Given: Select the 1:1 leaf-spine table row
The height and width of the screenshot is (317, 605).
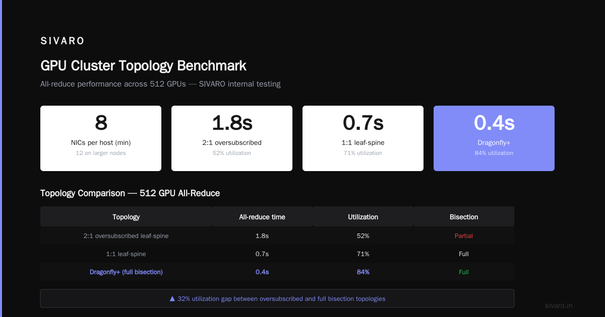Looking at the screenshot, I should click(x=277, y=254).
